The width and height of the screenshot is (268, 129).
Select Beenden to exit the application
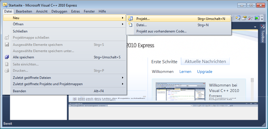(x=19, y=91)
